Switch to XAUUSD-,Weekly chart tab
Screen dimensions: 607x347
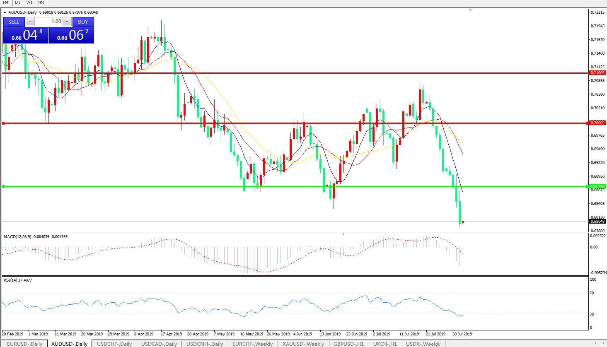[x=303, y=344]
